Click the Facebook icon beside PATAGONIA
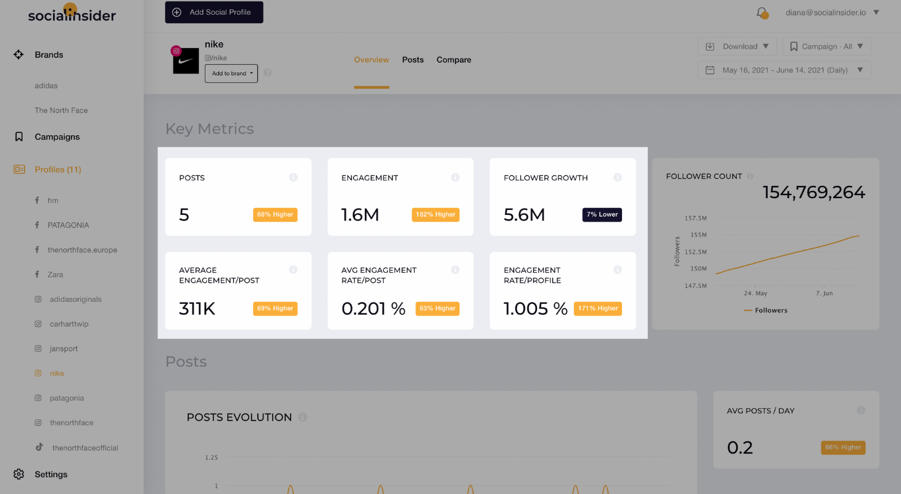901x494 pixels. [x=37, y=225]
